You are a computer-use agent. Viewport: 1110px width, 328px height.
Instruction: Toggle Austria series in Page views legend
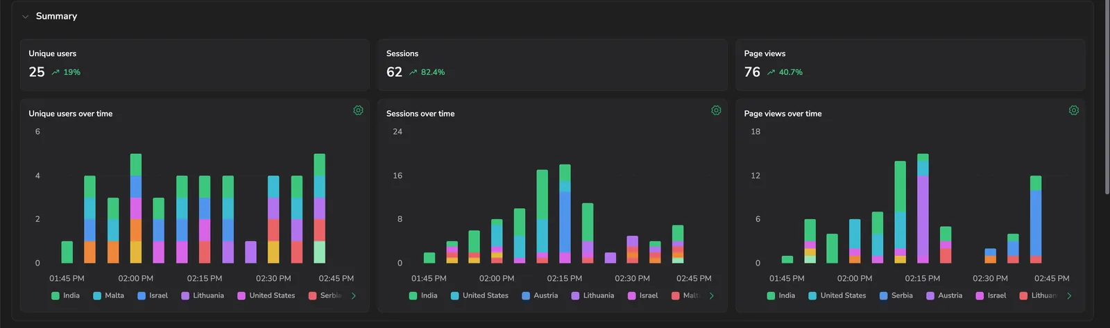944,295
